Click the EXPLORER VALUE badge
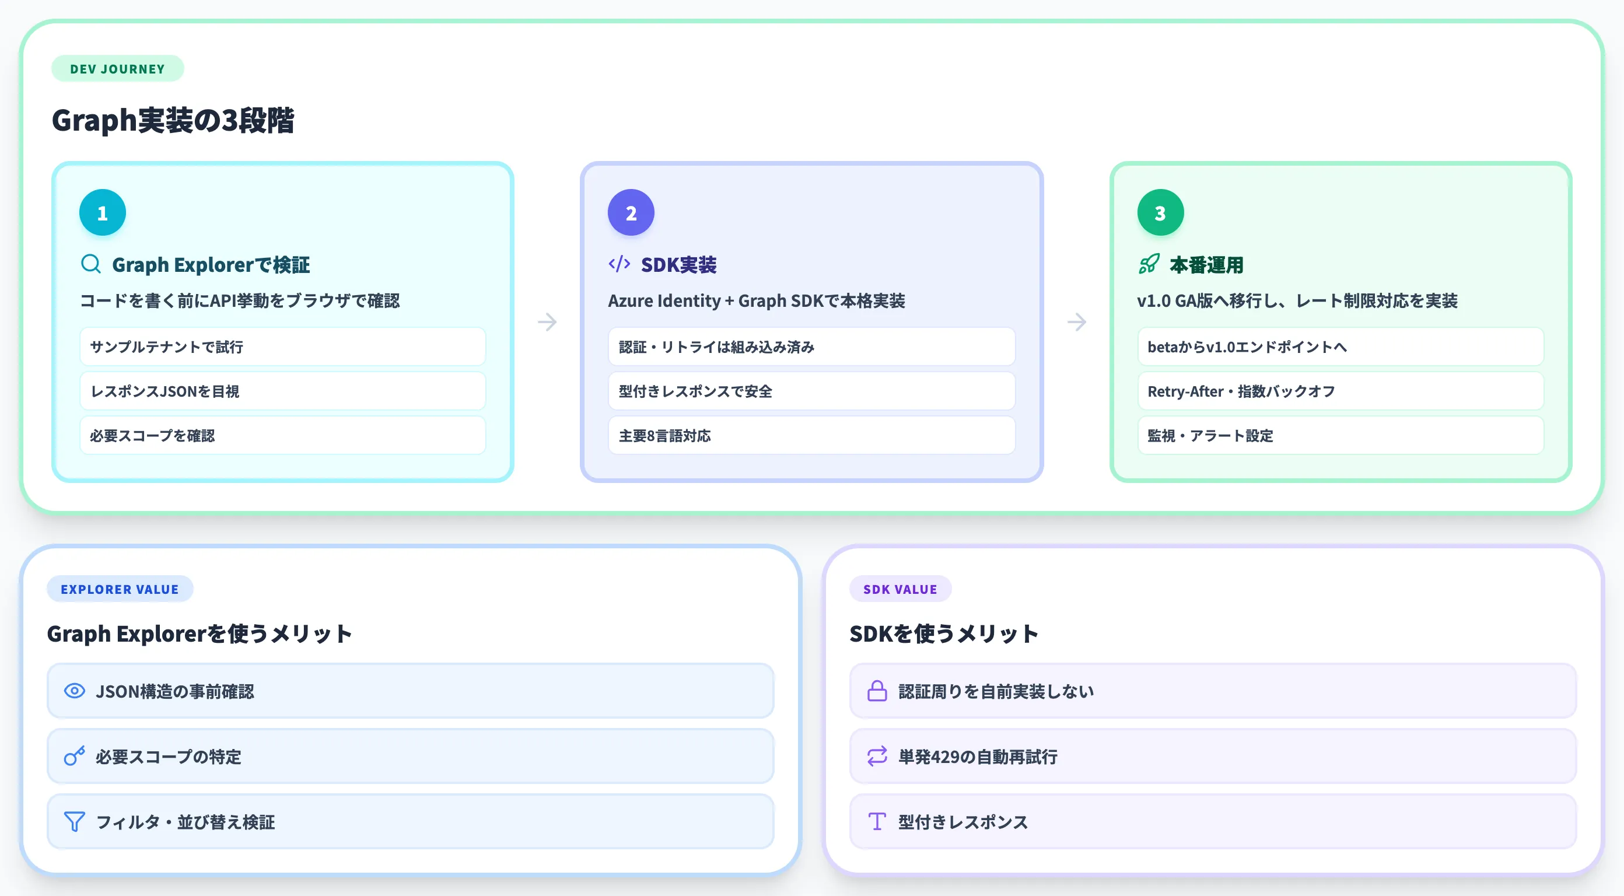The height and width of the screenshot is (896, 1624). point(120,589)
